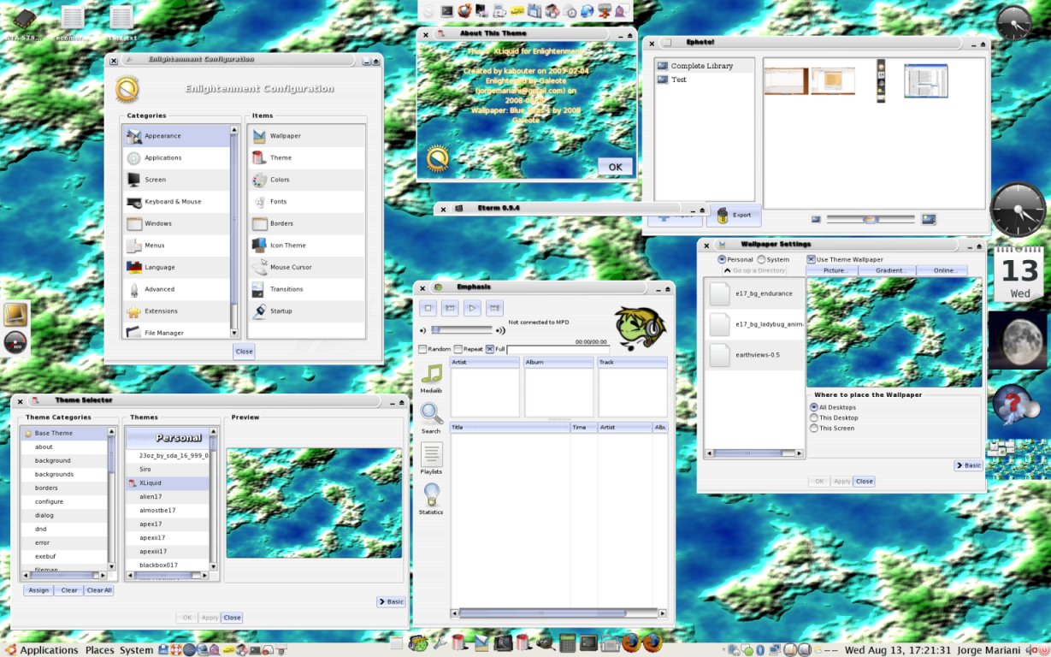The image size is (1051, 657).
Task: Select the Extensions category
Action: click(177, 311)
